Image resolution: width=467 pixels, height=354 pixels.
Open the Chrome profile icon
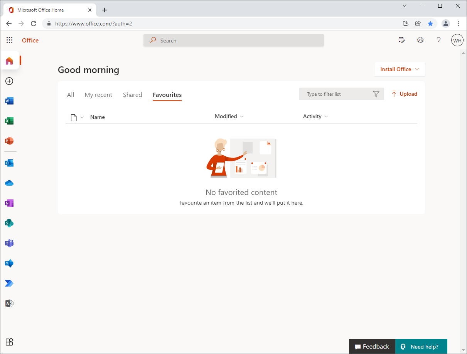pyautogui.click(x=446, y=24)
